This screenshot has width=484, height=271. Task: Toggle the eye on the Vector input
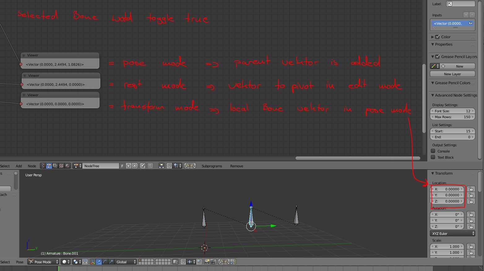pos(471,23)
